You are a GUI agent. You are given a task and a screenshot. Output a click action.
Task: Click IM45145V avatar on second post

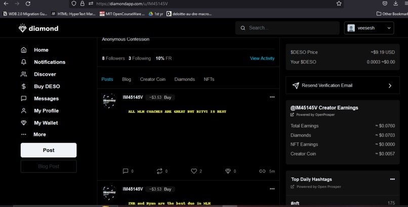tap(109, 192)
